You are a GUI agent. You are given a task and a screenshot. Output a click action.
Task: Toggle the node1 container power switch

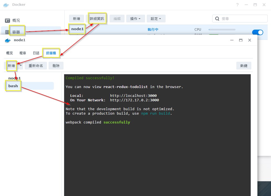pos(257,32)
